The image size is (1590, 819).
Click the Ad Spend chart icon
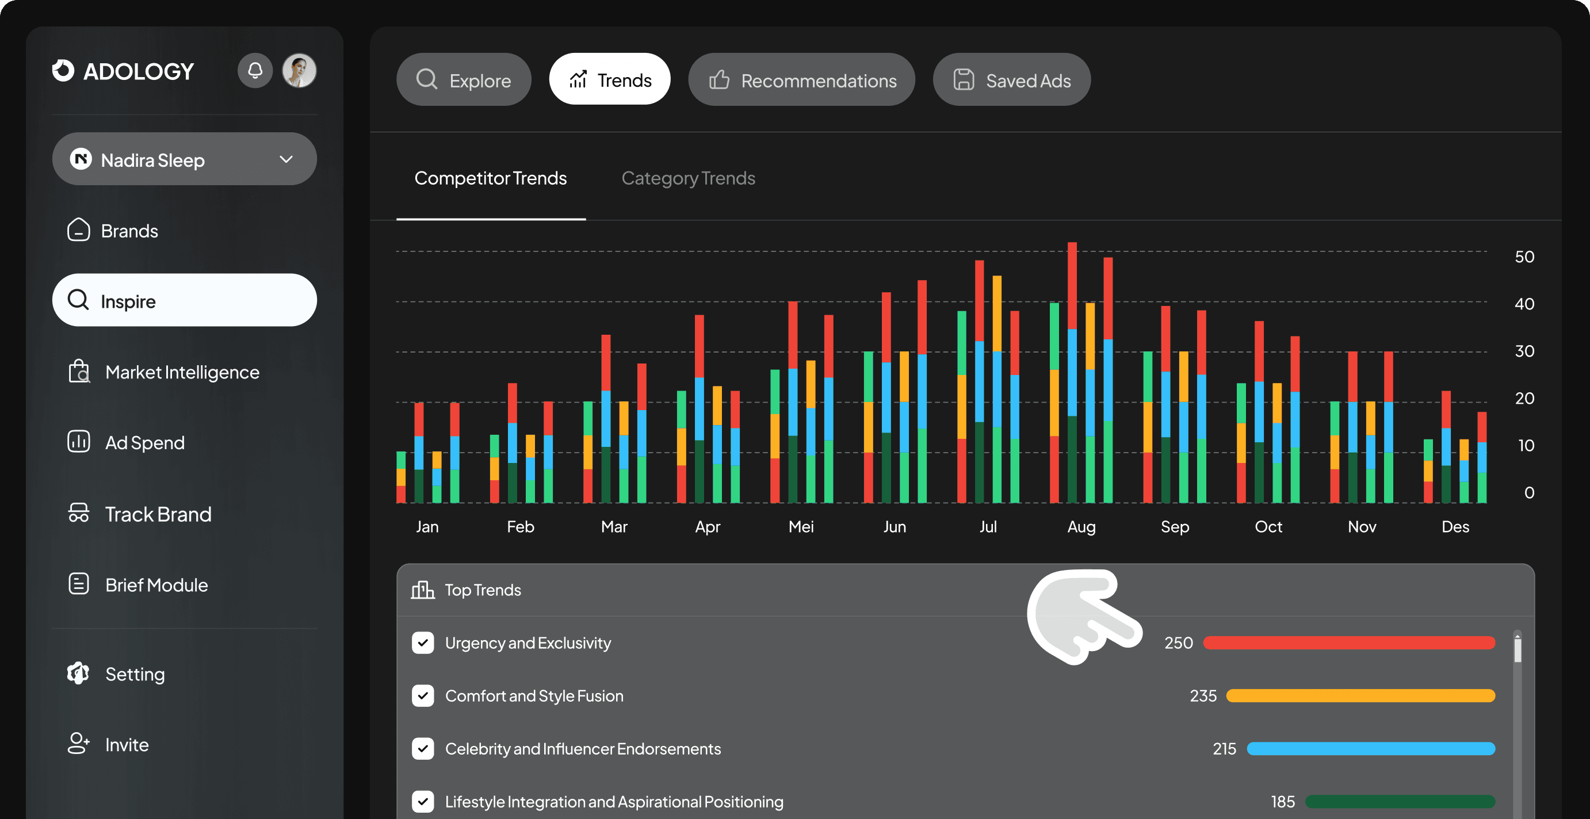pos(78,442)
